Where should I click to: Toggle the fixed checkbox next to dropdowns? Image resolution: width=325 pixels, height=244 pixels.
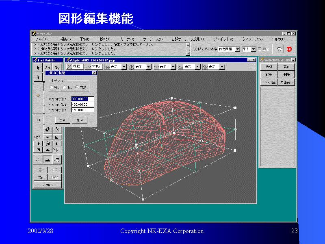click(260, 49)
